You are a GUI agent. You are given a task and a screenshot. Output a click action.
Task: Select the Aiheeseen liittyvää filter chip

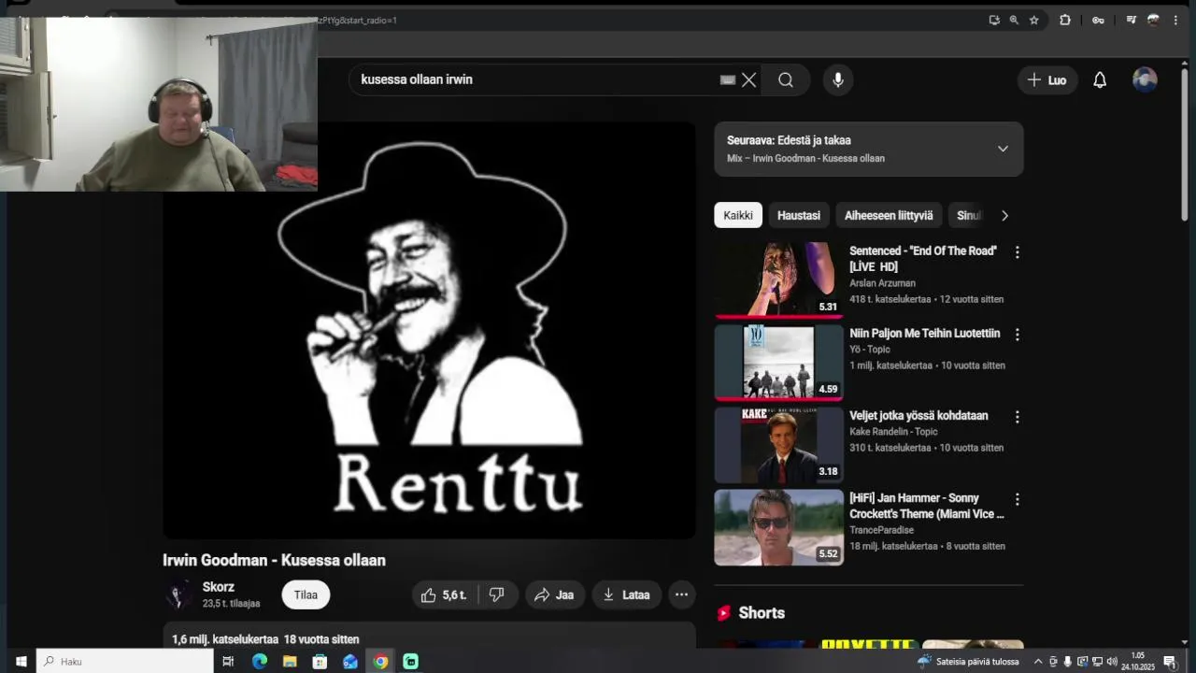click(x=889, y=216)
